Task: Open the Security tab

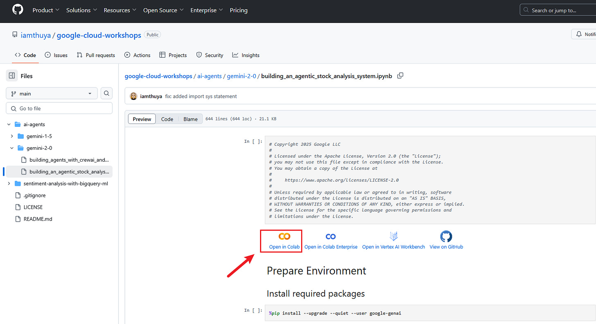Action: tap(210, 55)
